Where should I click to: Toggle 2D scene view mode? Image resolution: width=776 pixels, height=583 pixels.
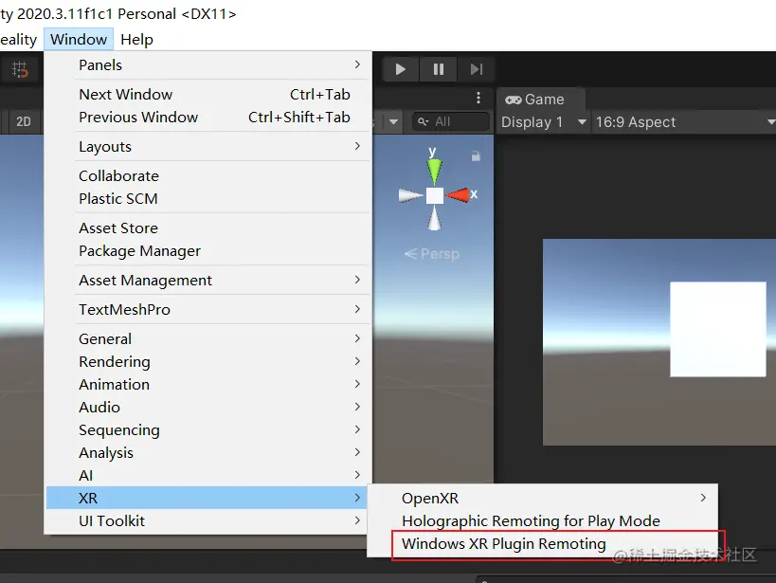(x=23, y=121)
